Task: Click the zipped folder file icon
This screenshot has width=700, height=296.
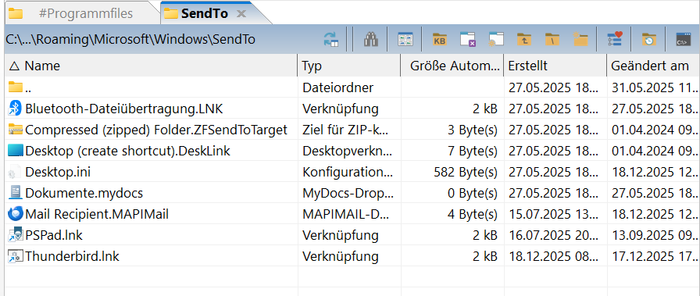Action: click(16, 130)
